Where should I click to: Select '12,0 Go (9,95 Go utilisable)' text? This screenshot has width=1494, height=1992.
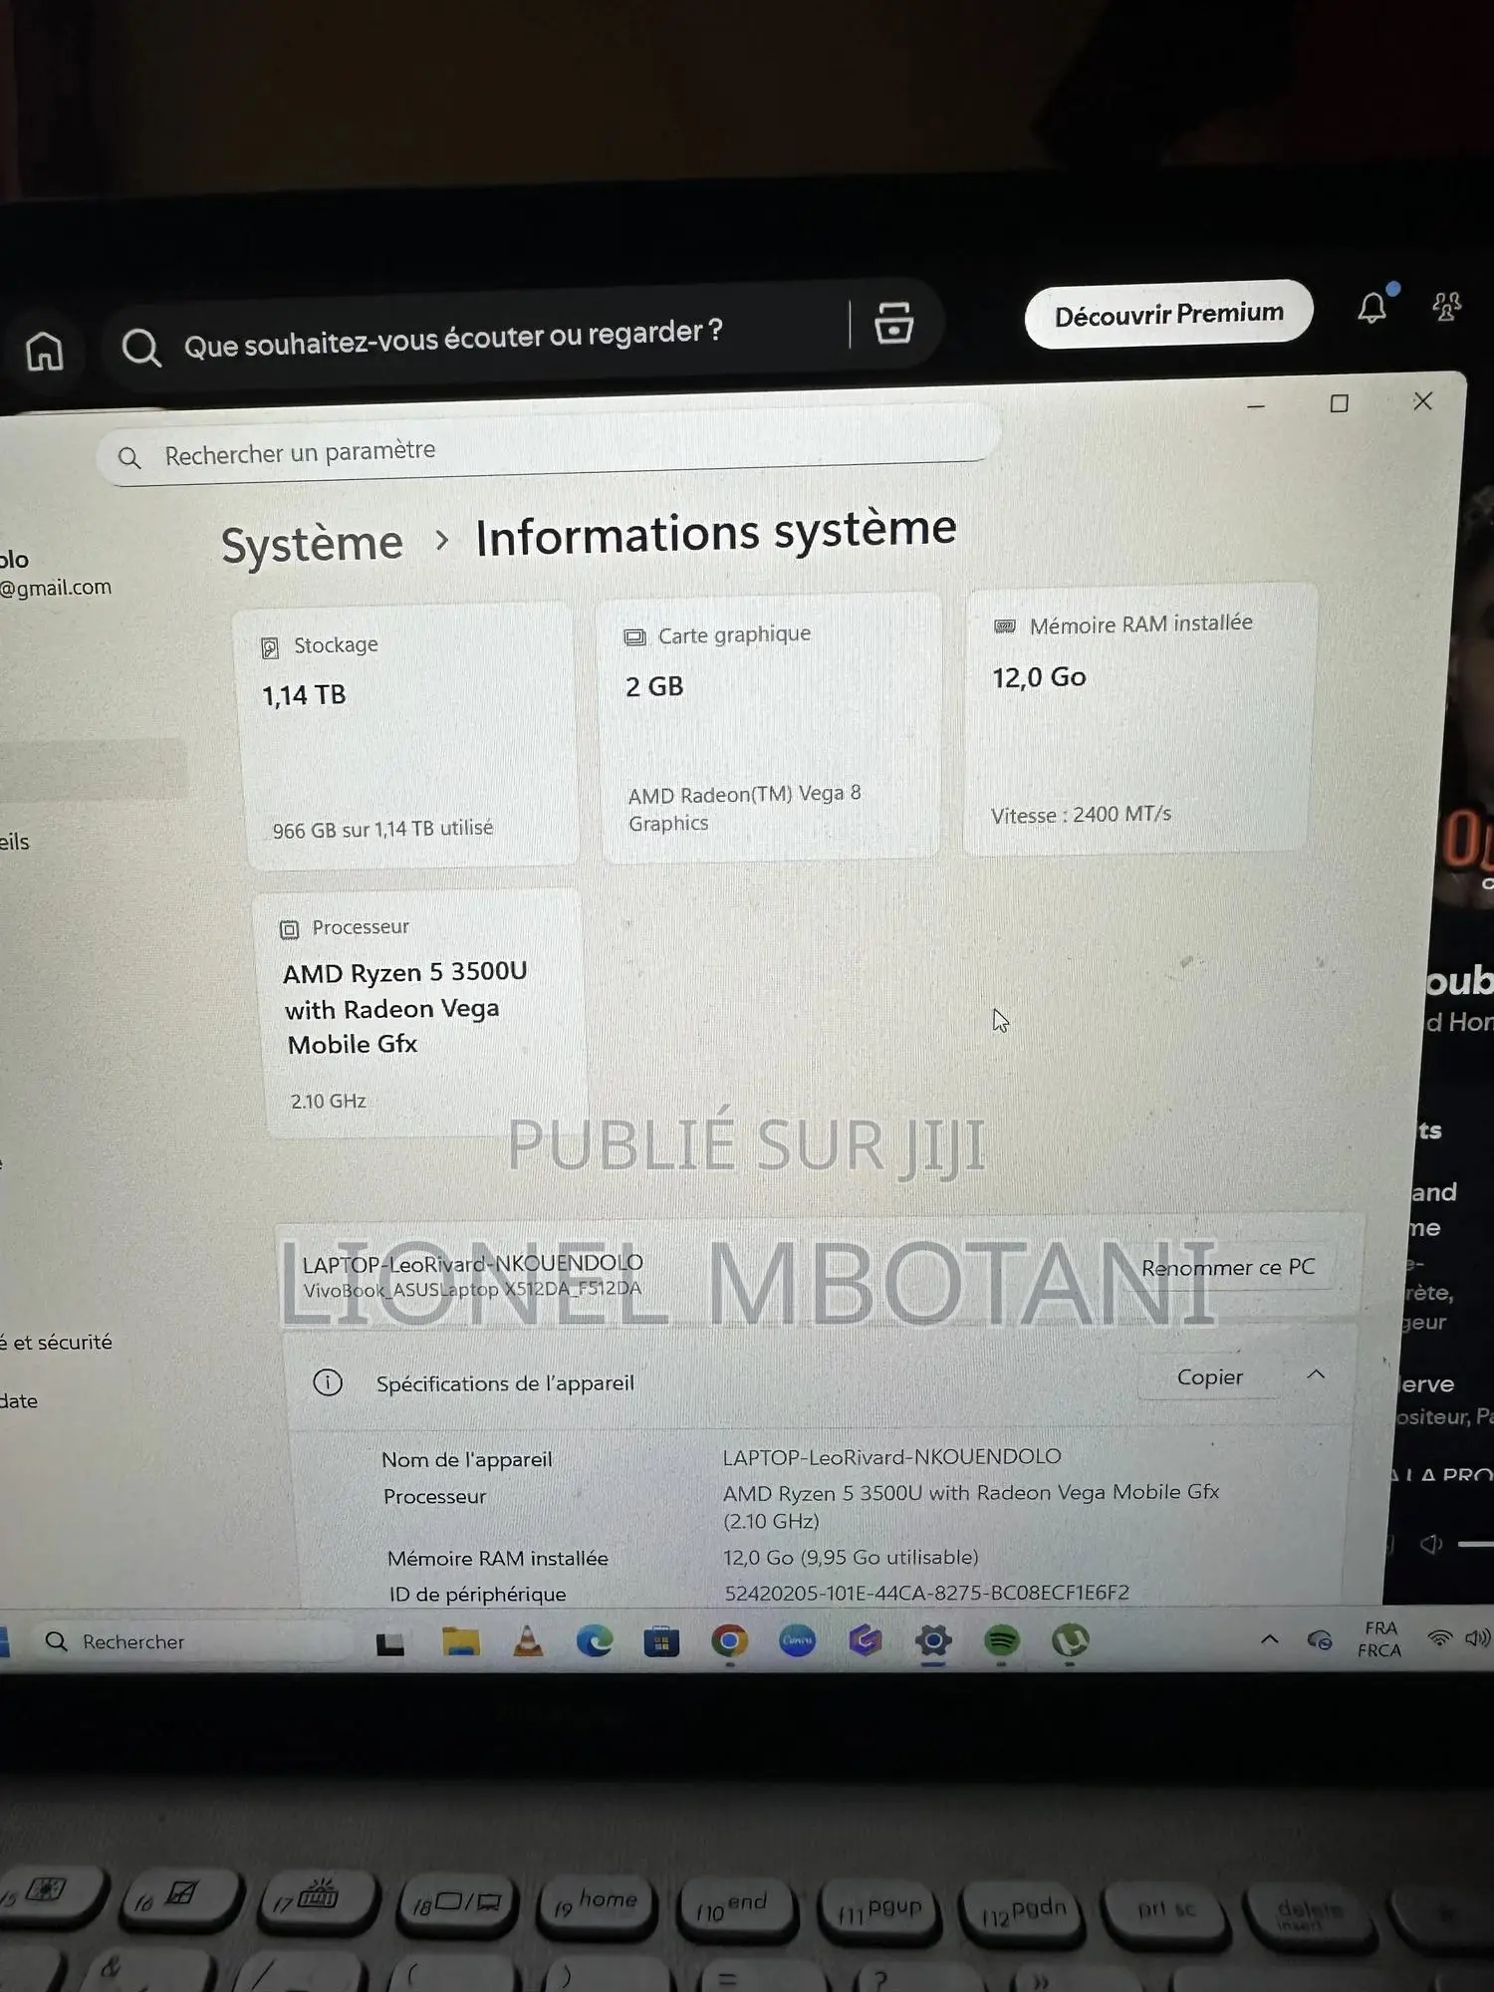coord(851,1557)
